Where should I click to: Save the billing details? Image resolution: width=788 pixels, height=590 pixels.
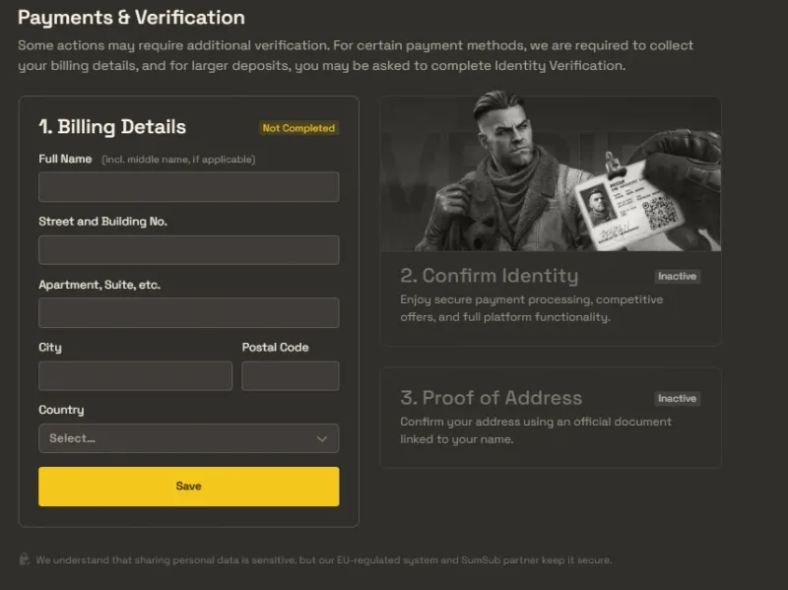(188, 487)
